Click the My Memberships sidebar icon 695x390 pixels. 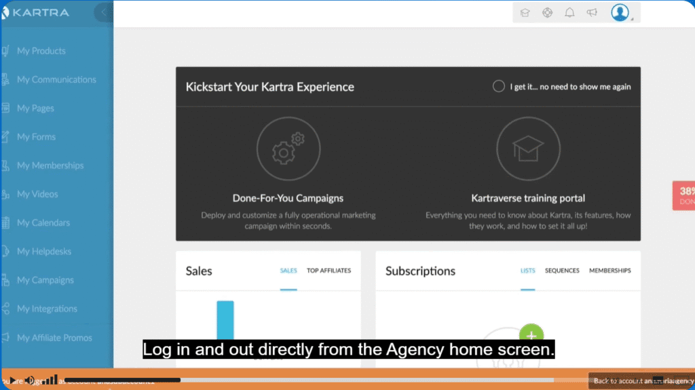[x=5, y=165]
